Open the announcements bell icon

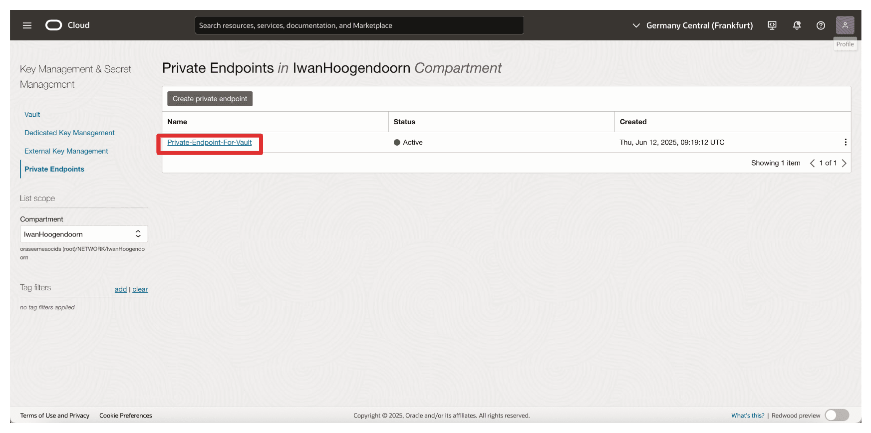797,25
